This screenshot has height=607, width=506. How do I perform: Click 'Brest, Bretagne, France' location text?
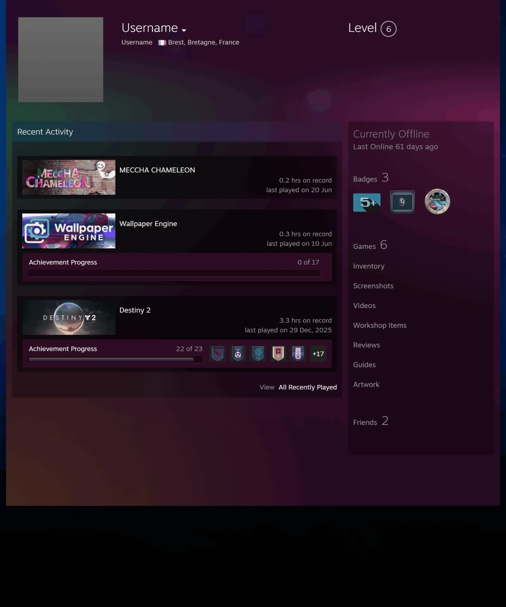[x=204, y=42]
